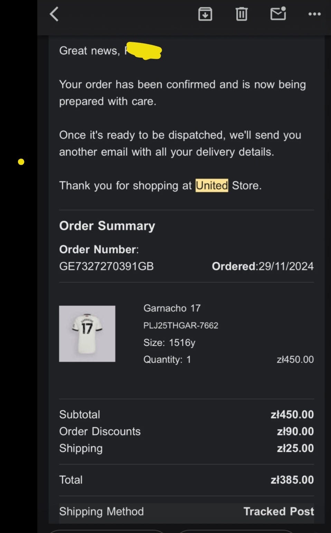
Task: Tap the Size 1516y line
Action: 169,343
